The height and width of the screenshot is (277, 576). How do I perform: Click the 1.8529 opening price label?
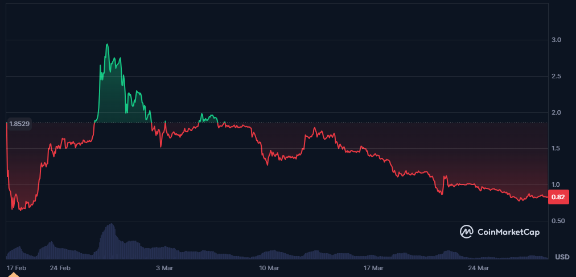[x=19, y=123]
